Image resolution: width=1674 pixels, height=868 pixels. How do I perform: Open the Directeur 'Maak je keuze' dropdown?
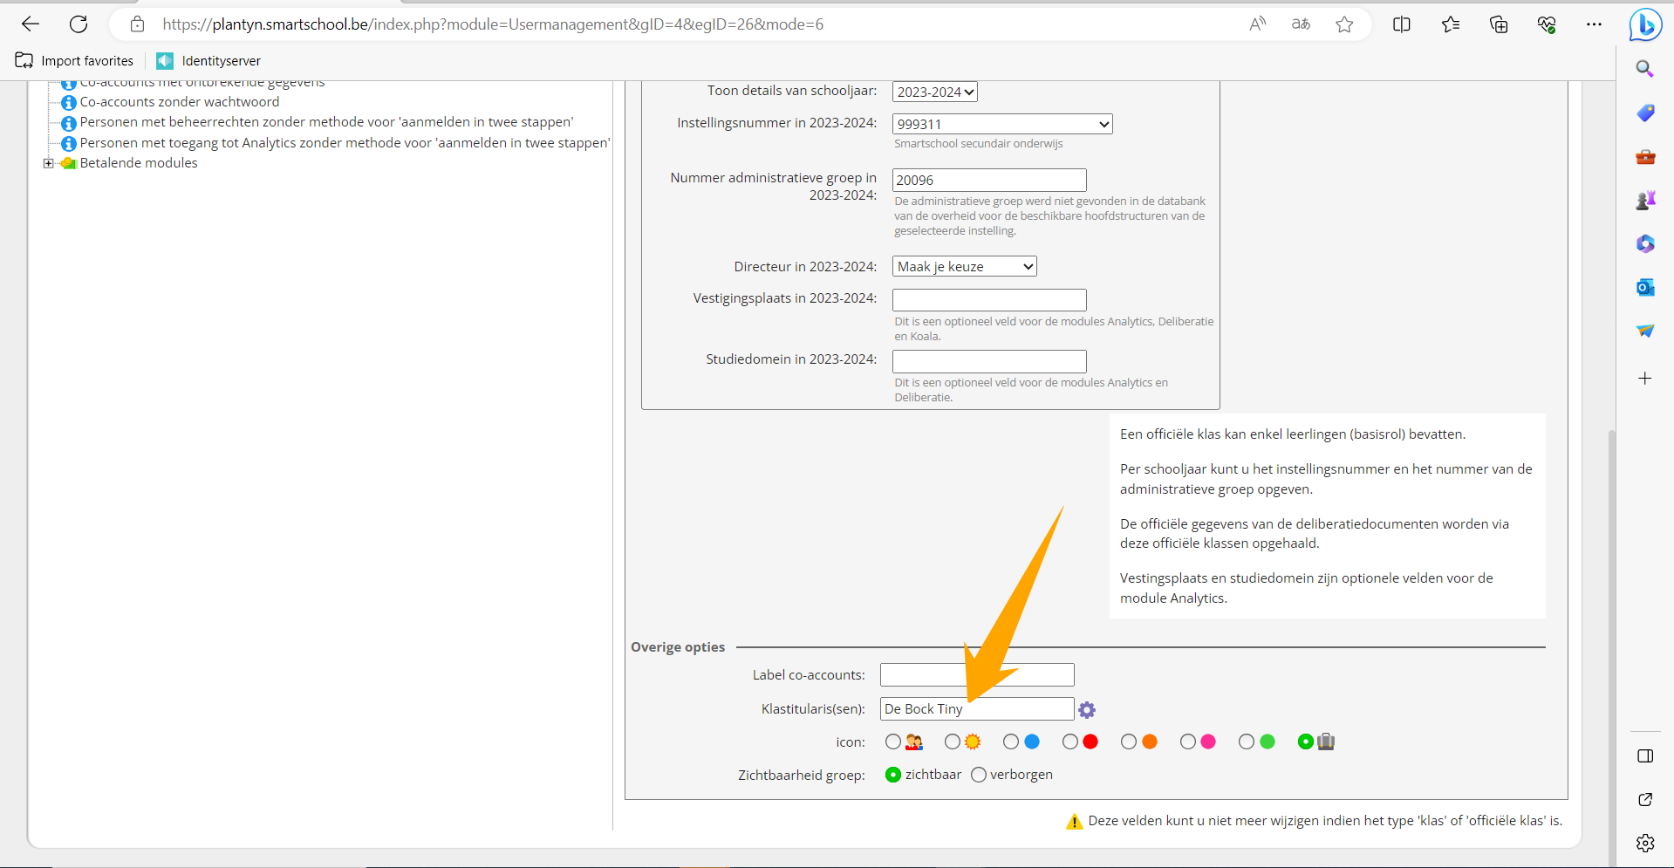click(x=964, y=267)
